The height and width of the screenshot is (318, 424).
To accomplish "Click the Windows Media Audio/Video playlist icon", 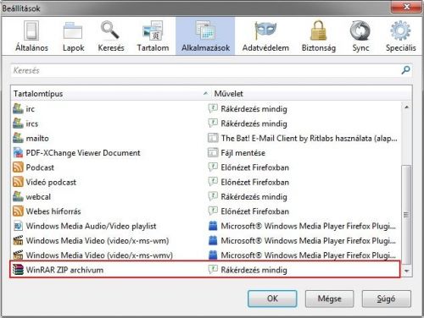I will [x=18, y=226].
